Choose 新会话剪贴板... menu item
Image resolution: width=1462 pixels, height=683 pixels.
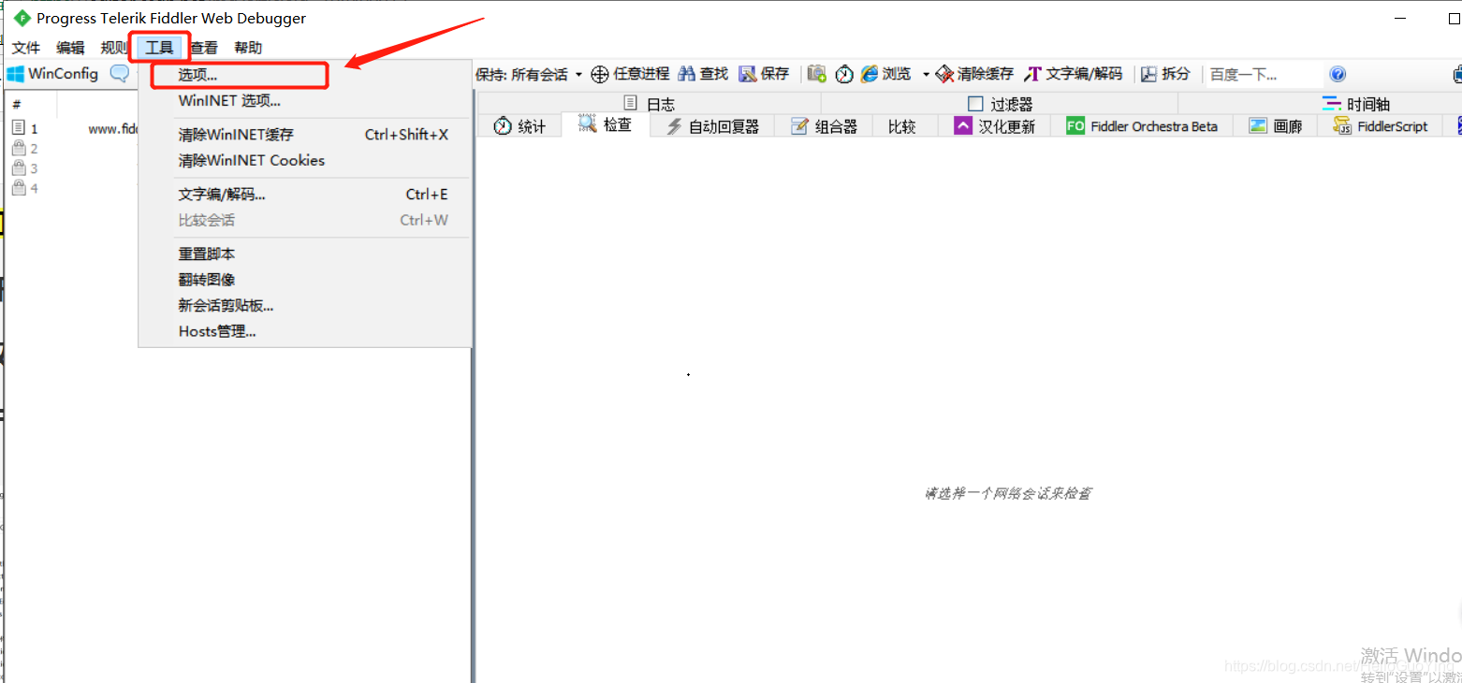click(x=305, y=306)
